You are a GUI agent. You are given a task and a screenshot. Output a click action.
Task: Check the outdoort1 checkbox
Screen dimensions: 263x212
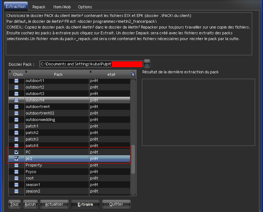(17, 81)
